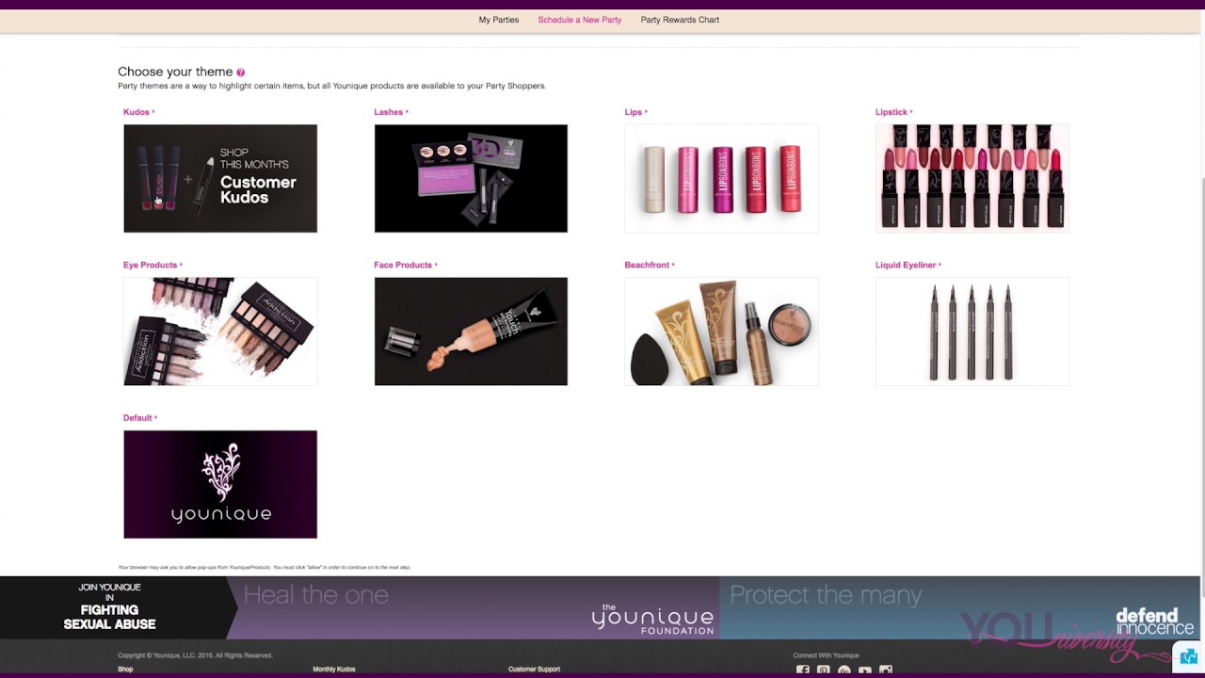Open Younique's Google Plus icon

pos(844,671)
